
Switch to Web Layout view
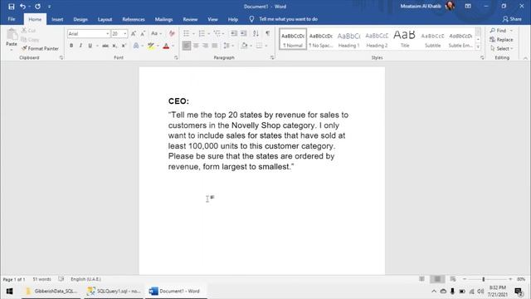pyautogui.click(x=453, y=279)
